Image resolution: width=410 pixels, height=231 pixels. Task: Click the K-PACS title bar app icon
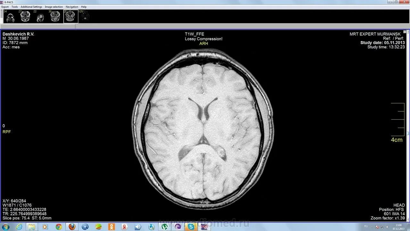pos(2,2)
